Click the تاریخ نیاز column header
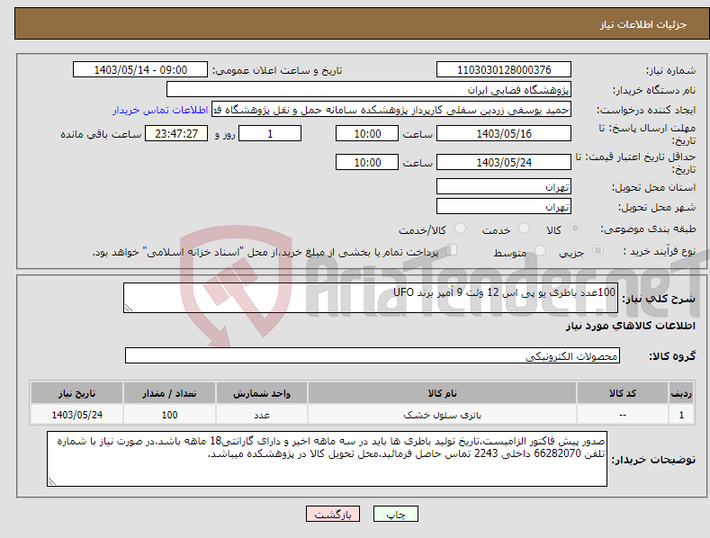This screenshot has height=538, width=710. click(77, 393)
